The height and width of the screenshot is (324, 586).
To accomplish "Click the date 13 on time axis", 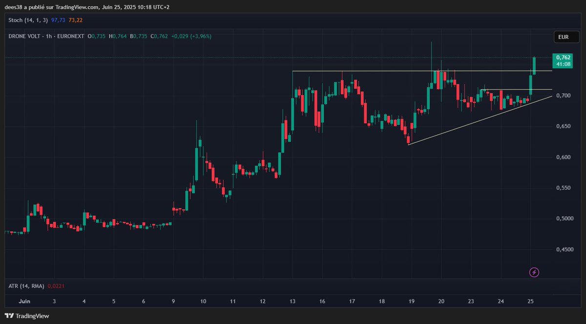I will [293, 302].
